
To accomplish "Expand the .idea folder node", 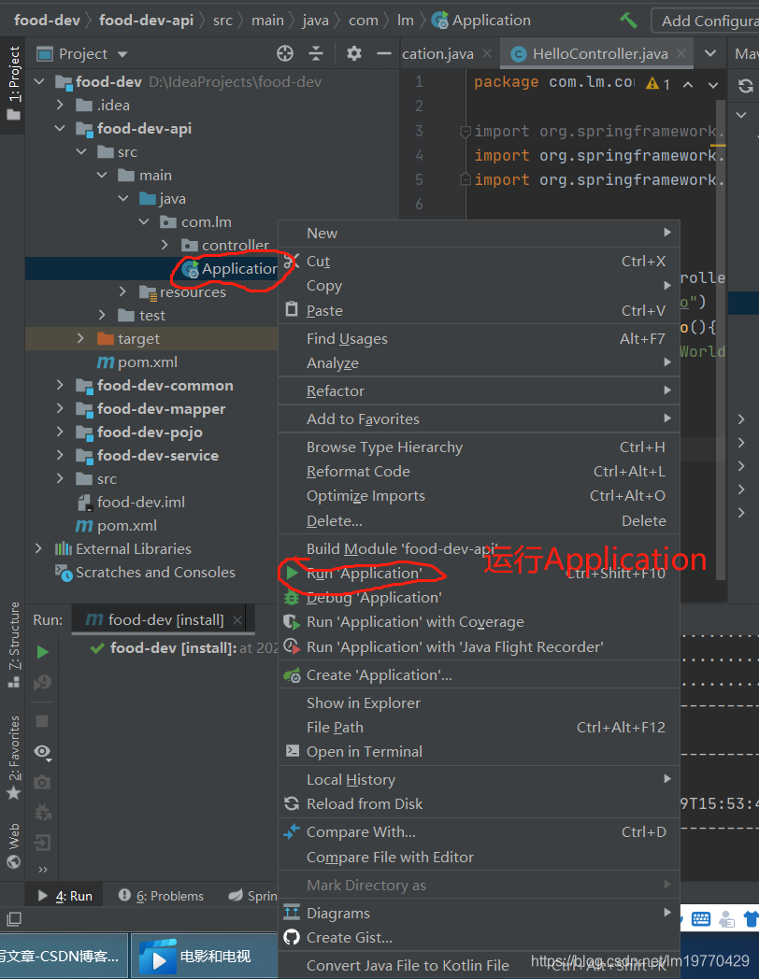I will pyautogui.click(x=60, y=105).
